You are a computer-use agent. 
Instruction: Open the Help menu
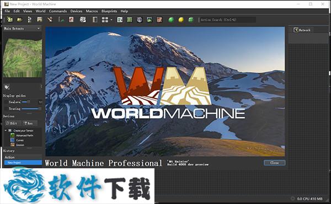tap(124, 11)
